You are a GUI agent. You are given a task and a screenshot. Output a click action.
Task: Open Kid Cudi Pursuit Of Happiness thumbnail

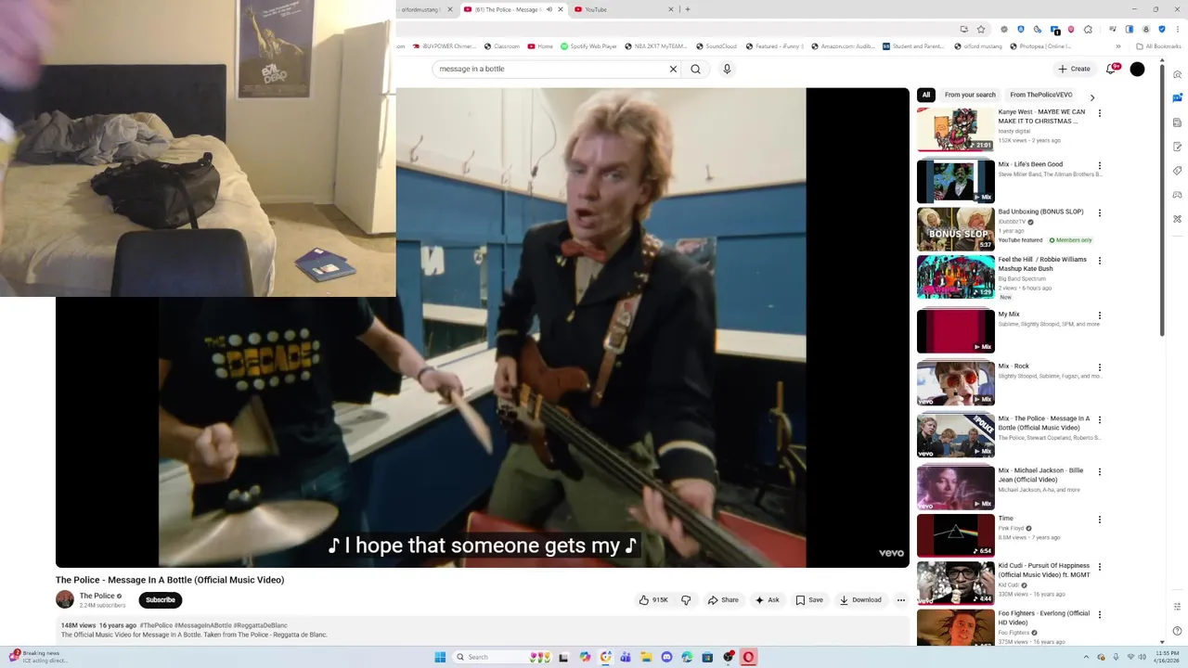point(955,583)
